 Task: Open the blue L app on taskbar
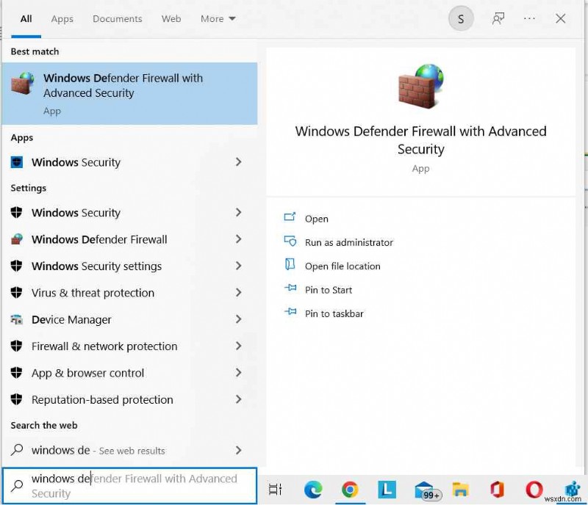(x=387, y=490)
